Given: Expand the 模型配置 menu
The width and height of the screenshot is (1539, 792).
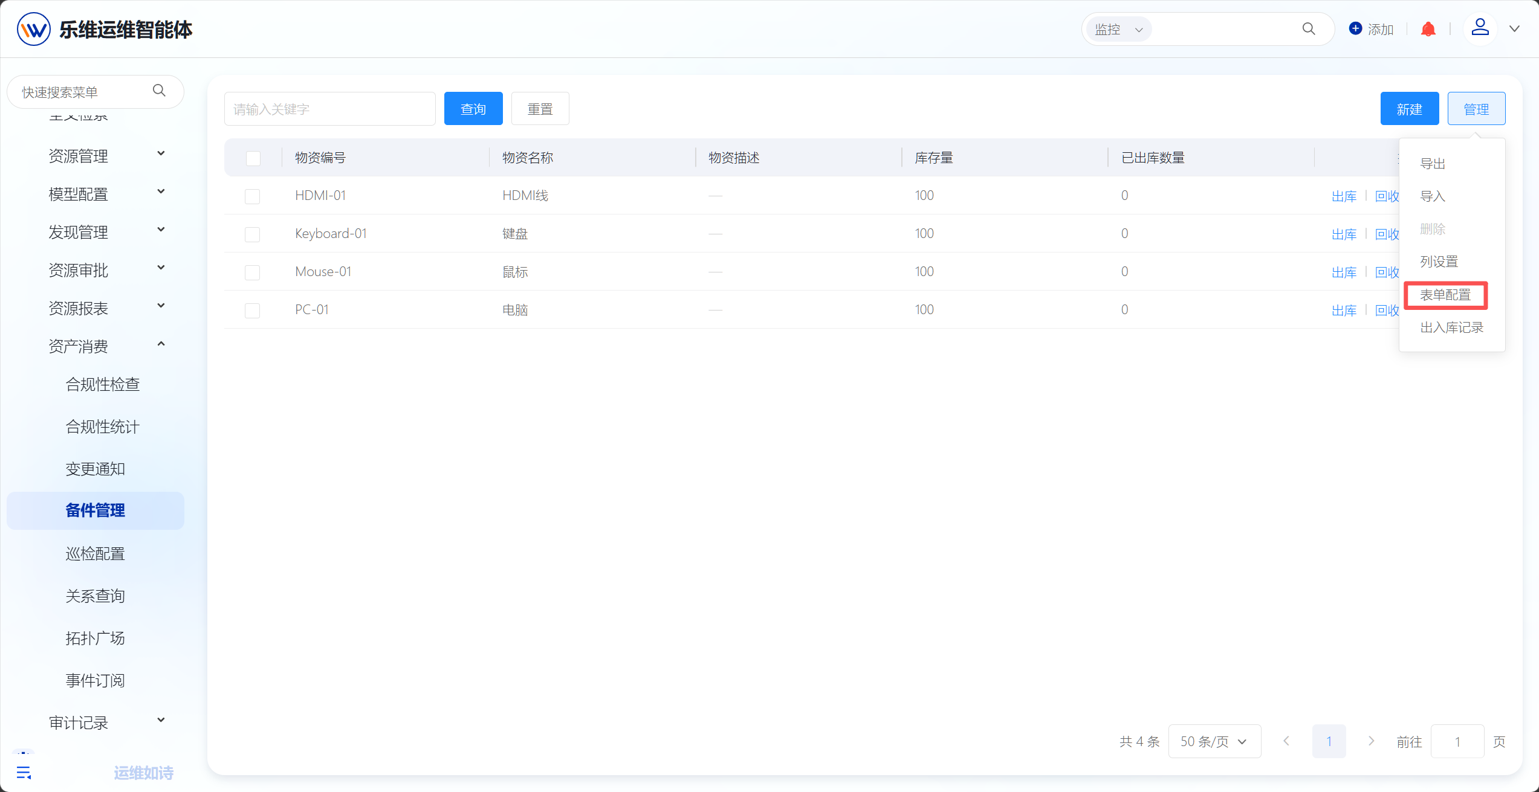Looking at the screenshot, I should click(161, 192).
